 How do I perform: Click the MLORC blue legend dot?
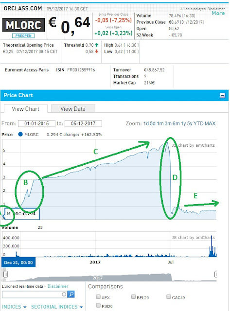tap(20, 134)
